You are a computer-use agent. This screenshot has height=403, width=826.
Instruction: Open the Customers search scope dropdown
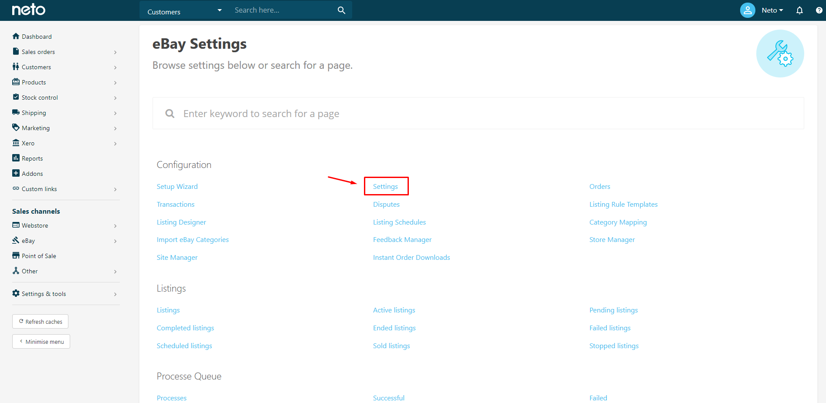click(x=185, y=10)
